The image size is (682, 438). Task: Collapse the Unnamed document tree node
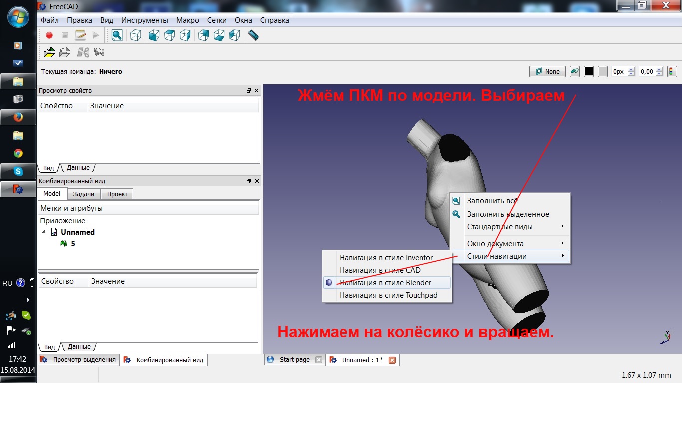pyautogui.click(x=43, y=232)
